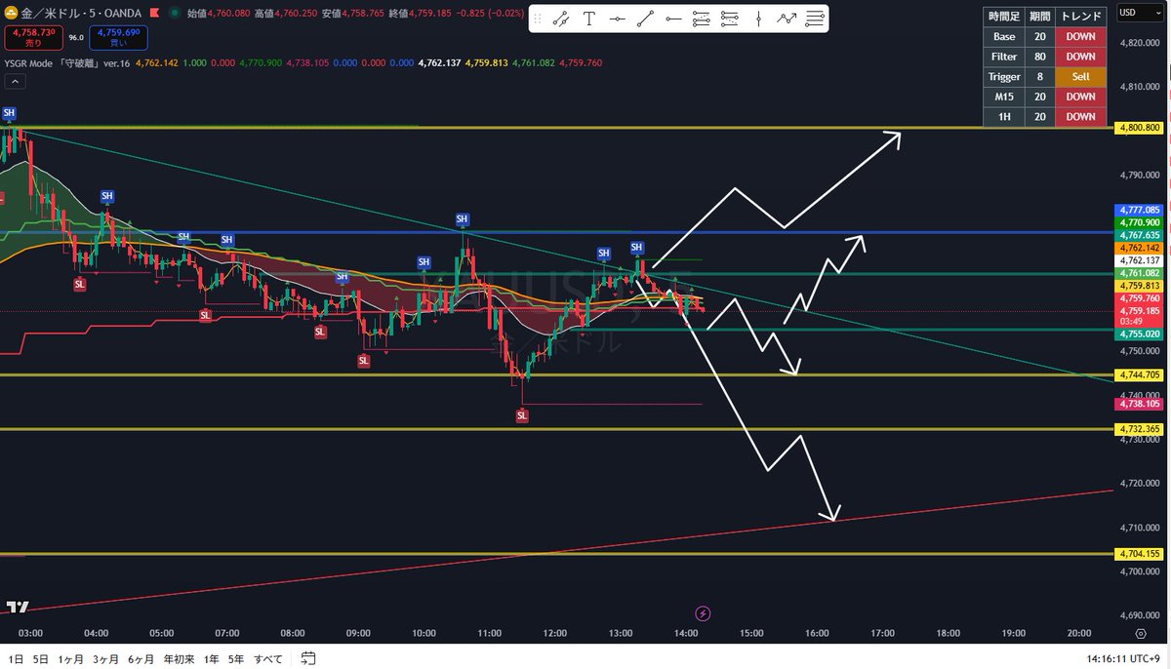Click the YSGR Mode indicator legend
This screenshot has height=669, width=1171.
[68, 62]
